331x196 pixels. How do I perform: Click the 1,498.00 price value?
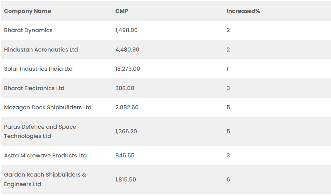pos(126,30)
